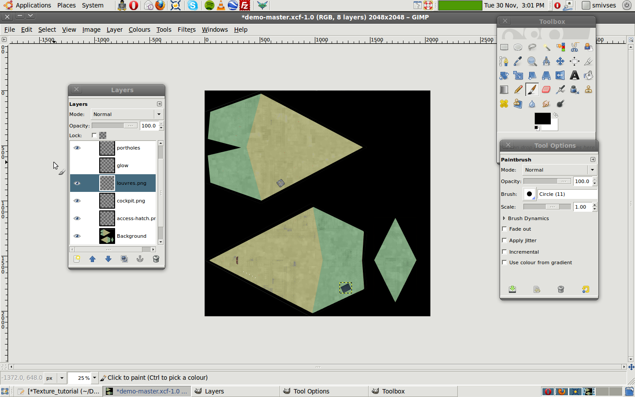Open the Colours menu
Image resolution: width=635 pixels, height=397 pixels.
139,30
